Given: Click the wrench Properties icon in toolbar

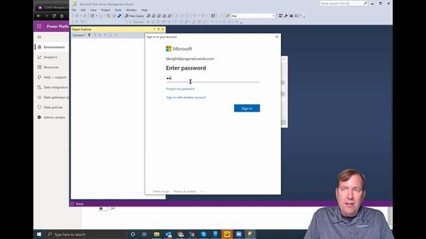Looking at the screenshot, I should point(286,16).
